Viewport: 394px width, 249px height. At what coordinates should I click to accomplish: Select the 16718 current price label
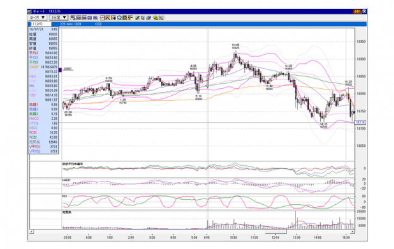360,122
